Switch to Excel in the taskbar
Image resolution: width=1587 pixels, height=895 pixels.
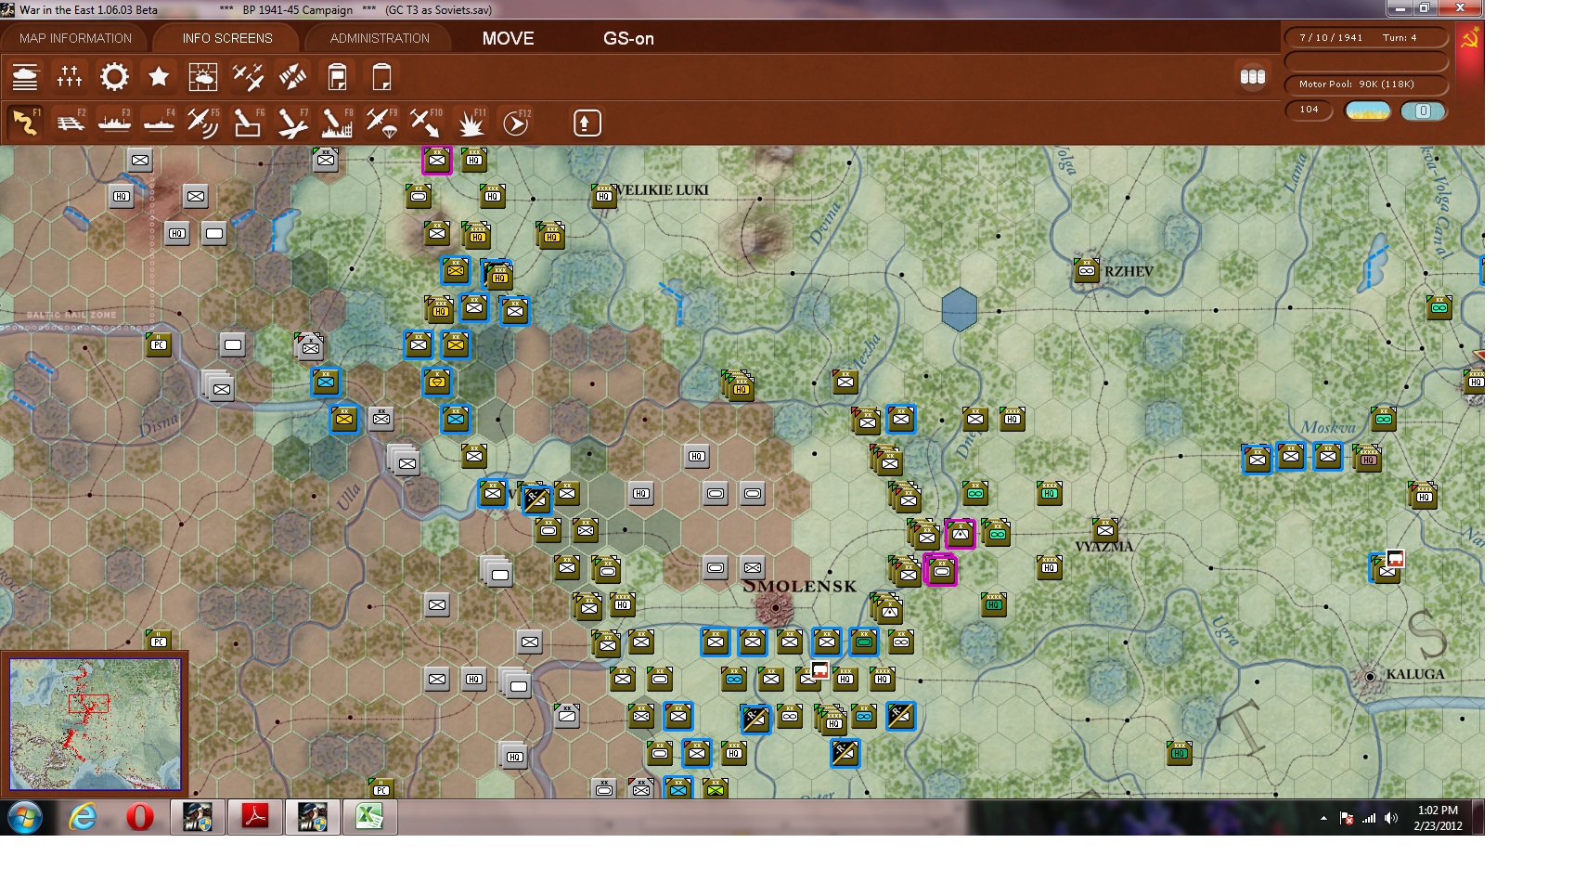(369, 817)
